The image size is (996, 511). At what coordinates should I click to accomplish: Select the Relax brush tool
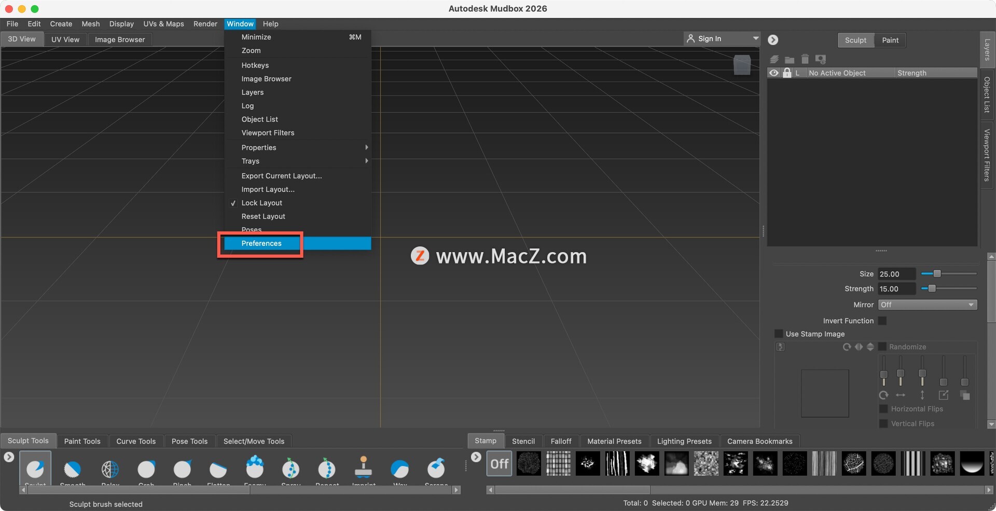(x=110, y=469)
